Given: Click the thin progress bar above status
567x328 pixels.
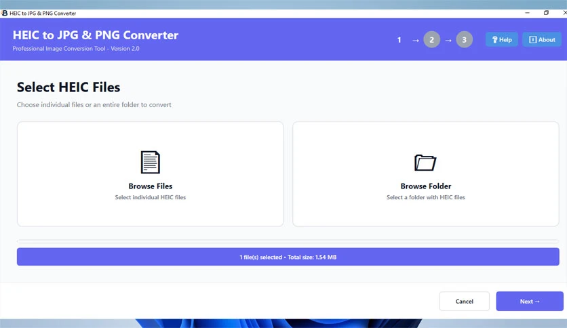Looking at the screenshot, I should pyautogui.click(x=288, y=241).
